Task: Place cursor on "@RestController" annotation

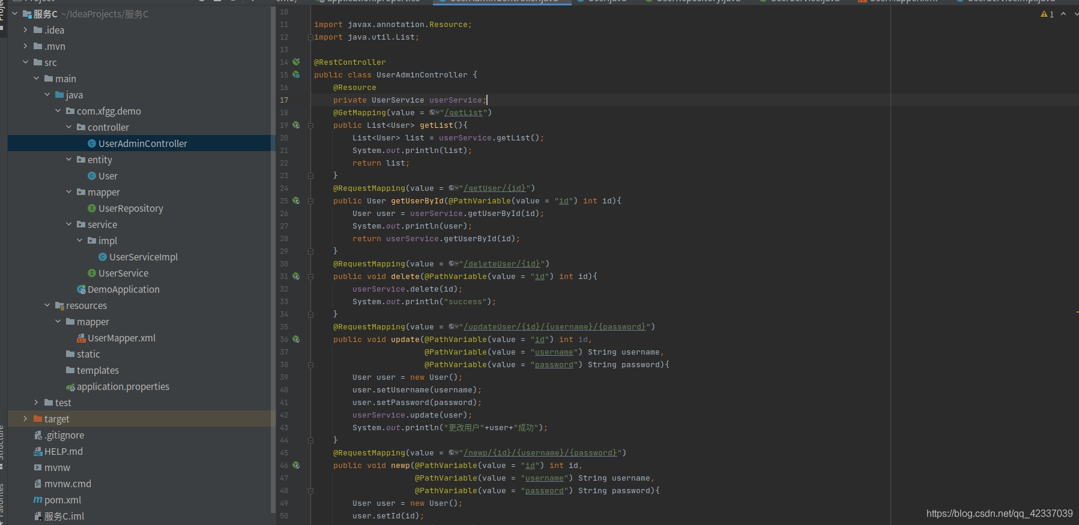Action: point(350,62)
